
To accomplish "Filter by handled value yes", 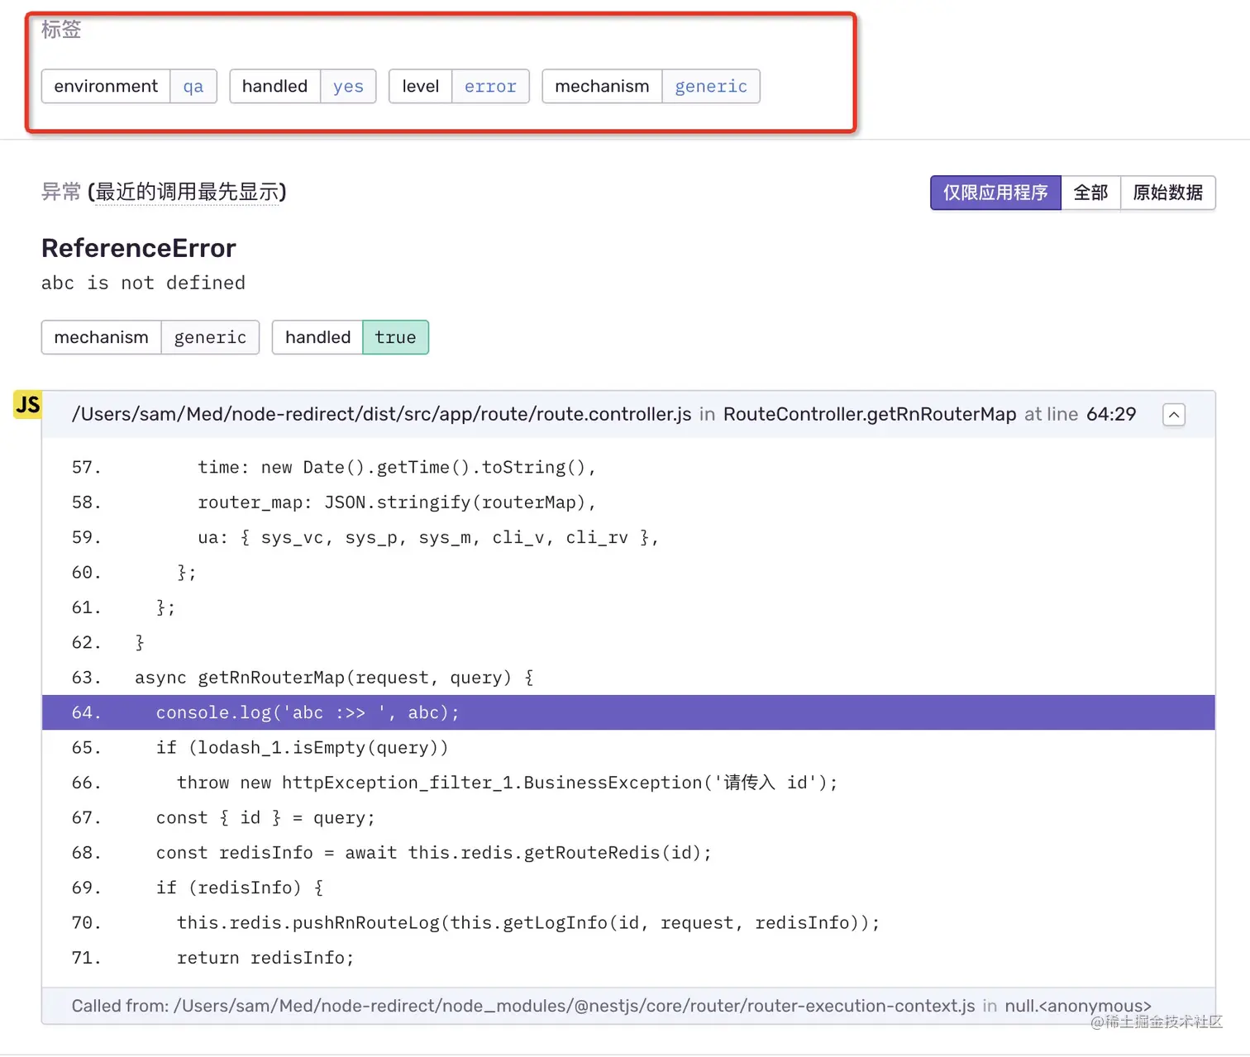I will (x=348, y=86).
